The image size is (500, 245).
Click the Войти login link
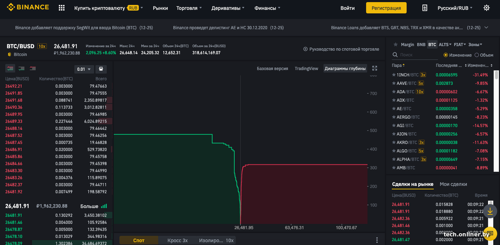click(348, 8)
